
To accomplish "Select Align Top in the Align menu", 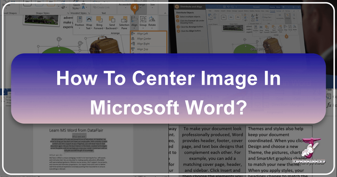I will [x=143, y=49].
